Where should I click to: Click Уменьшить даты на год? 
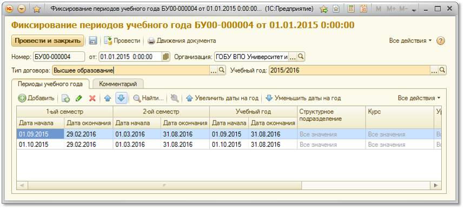pos(303,98)
